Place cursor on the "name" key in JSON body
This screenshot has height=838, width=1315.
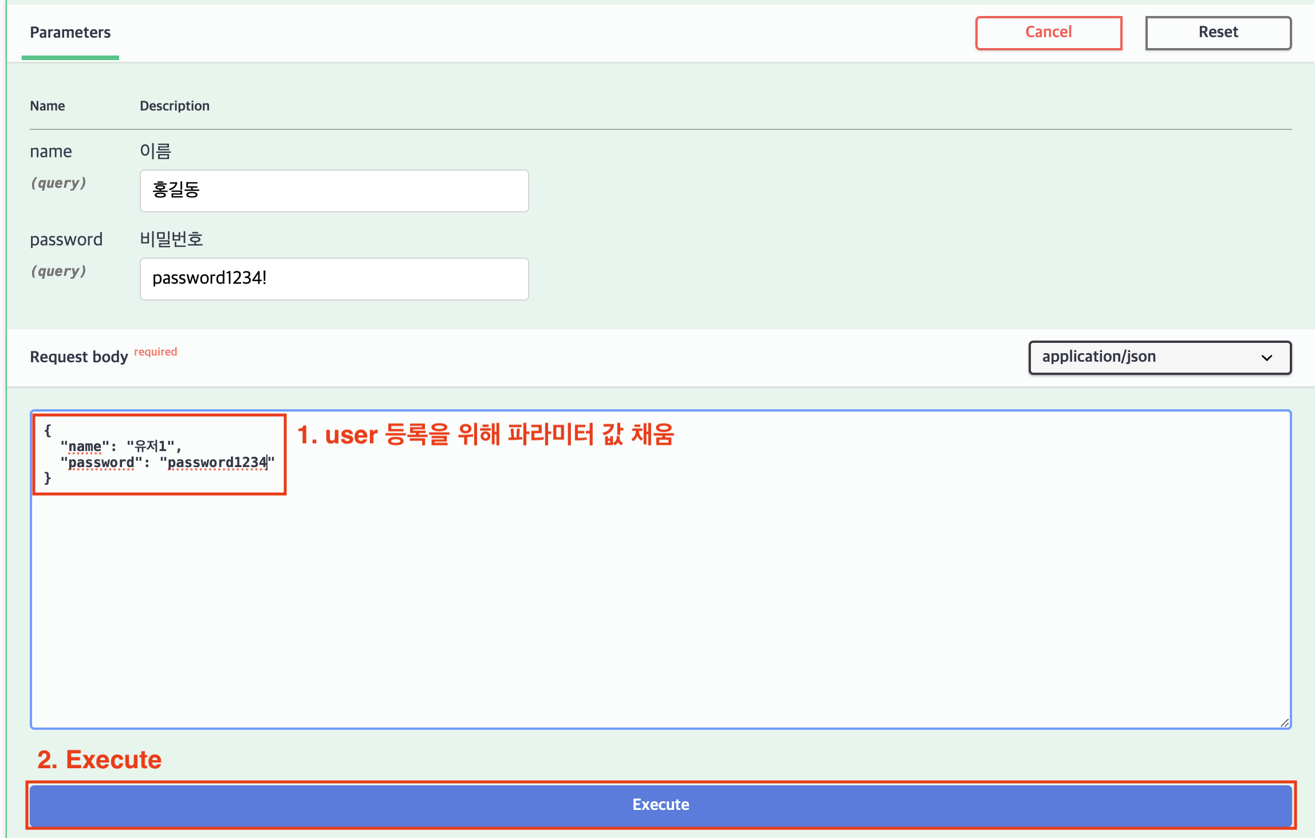click(85, 446)
